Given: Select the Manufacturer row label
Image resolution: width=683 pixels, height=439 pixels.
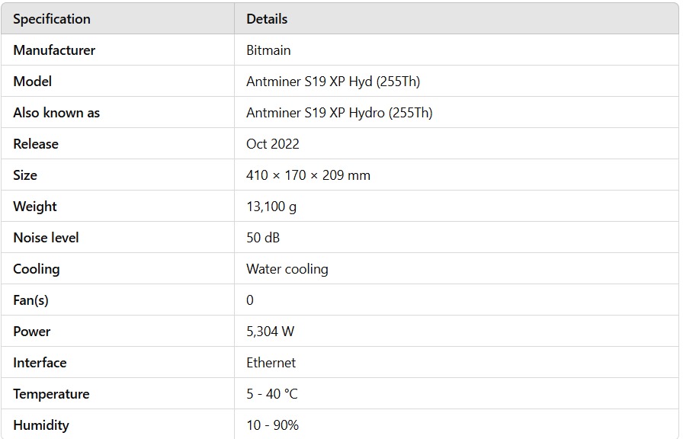Looking at the screenshot, I should (54, 50).
